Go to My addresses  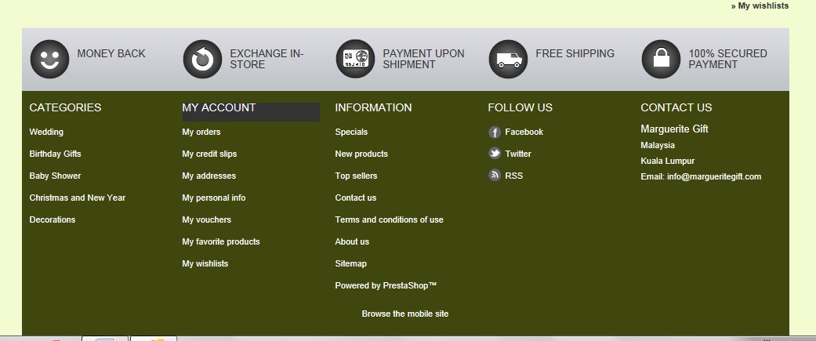tap(209, 176)
